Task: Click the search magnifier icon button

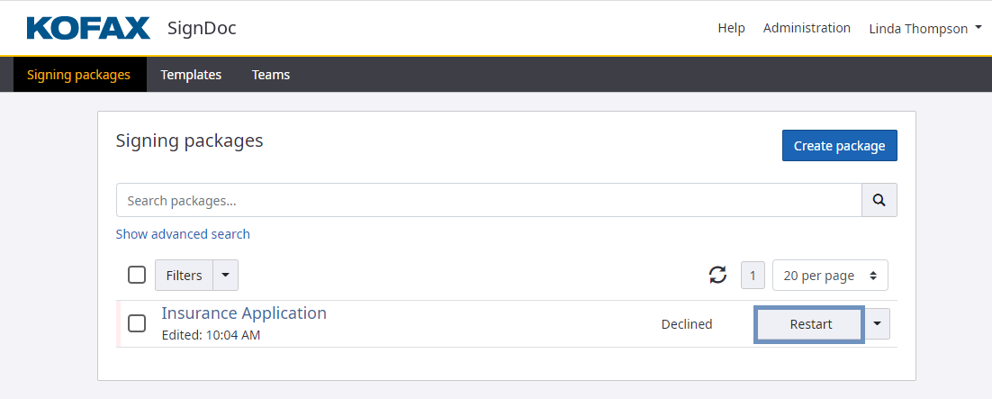Action: pos(879,201)
